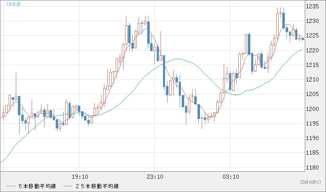Click the 5本移動平均線 legend text
This screenshot has width=326, height=192.
(x=37, y=186)
